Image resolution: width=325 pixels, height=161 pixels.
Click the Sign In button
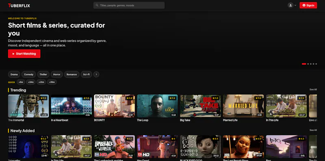tap(308, 5)
